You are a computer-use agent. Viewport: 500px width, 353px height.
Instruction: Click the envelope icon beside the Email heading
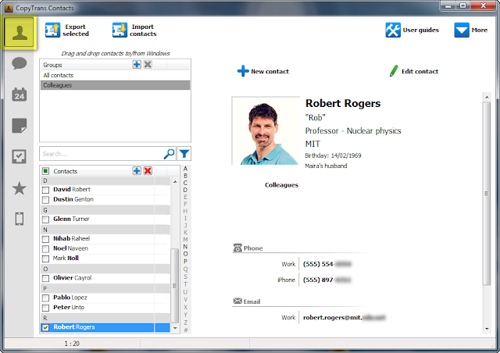click(x=237, y=301)
